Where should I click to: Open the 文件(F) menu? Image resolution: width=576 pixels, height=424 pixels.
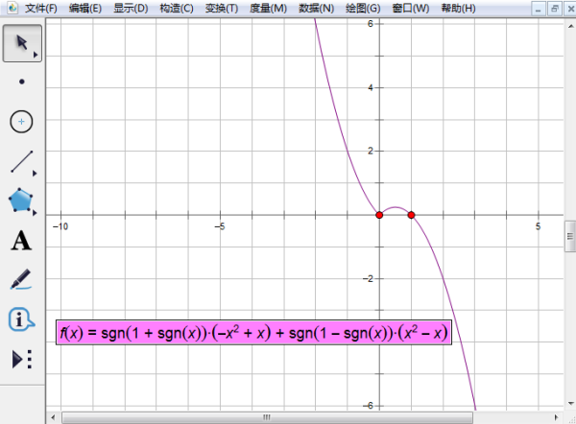(x=40, y=8)
